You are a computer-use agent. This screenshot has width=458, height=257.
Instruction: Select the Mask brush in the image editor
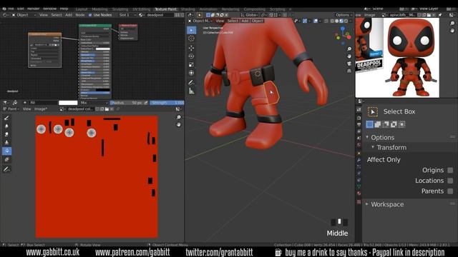tap(6, 159)
